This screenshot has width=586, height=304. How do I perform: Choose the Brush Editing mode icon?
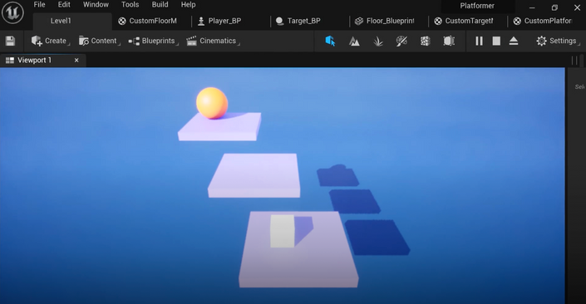click(449, 41)
